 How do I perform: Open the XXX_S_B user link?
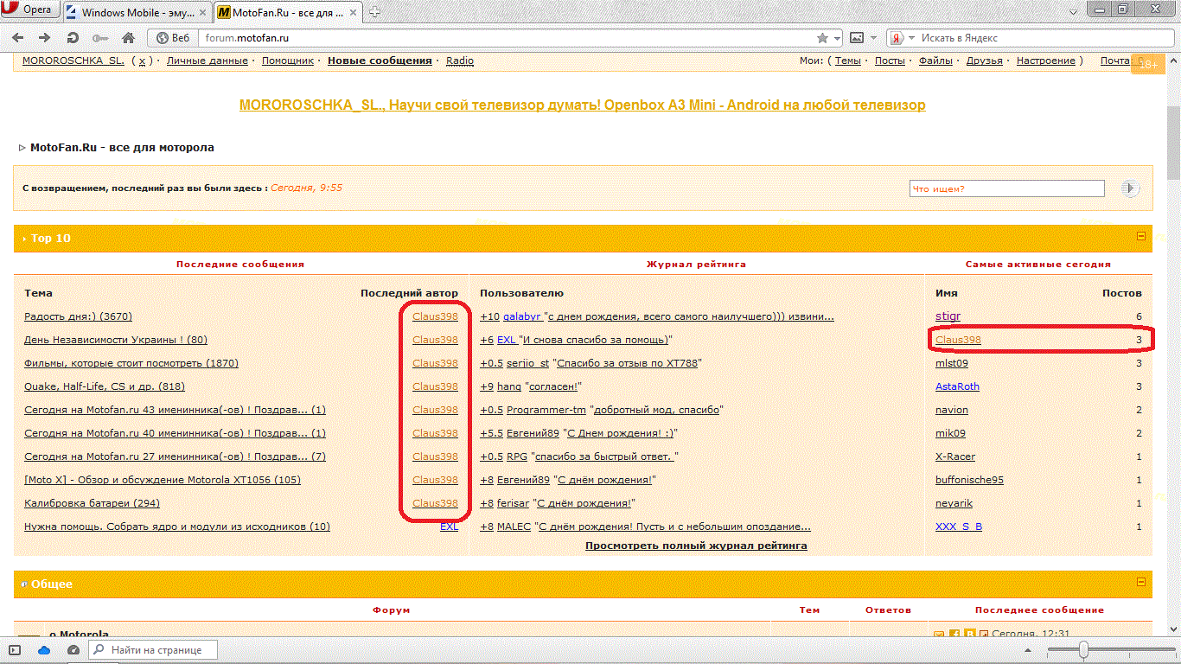[959, 527]
